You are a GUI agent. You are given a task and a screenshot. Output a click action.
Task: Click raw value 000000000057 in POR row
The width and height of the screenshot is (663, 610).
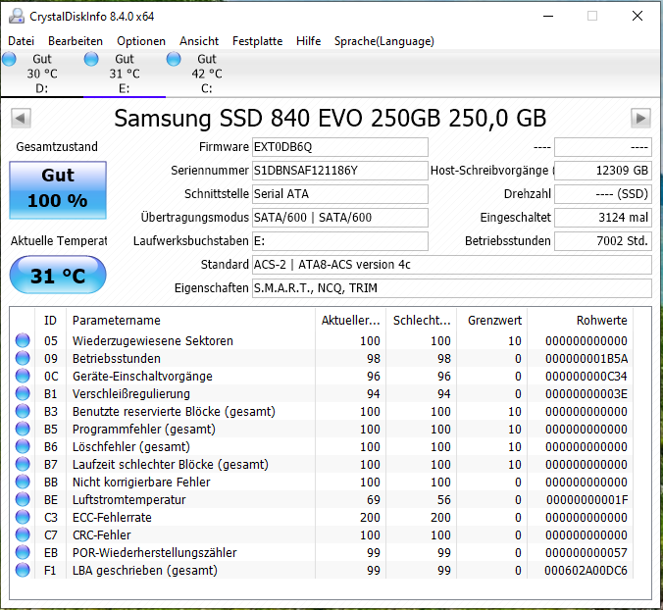586,552
